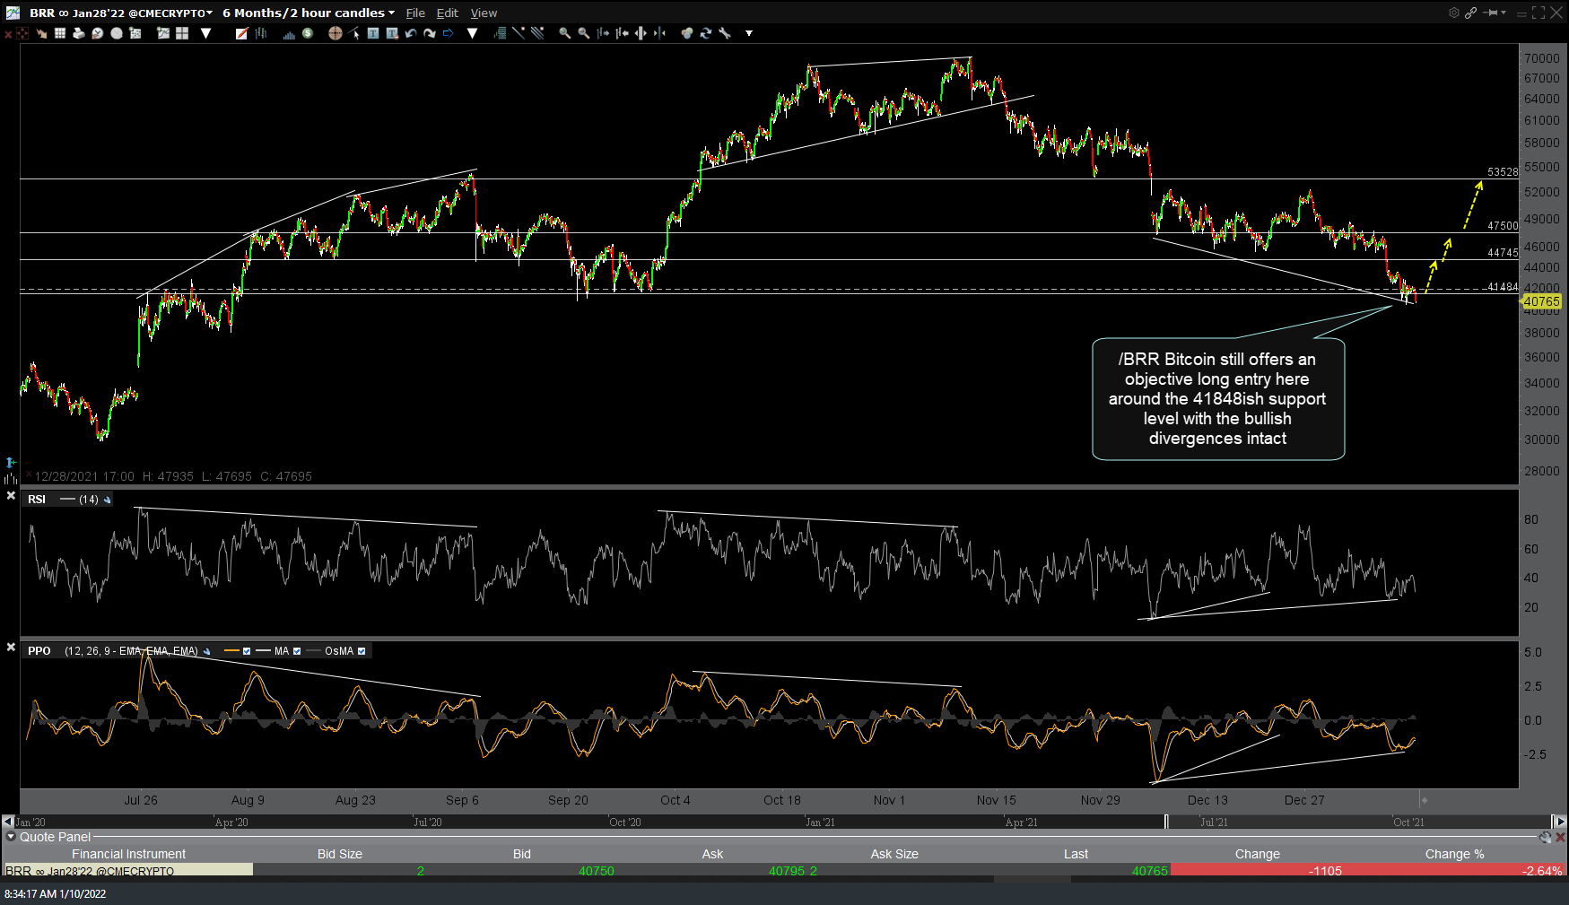Remove the RSI indicator panel
The image size is (1569, 905).
point(11,496)
